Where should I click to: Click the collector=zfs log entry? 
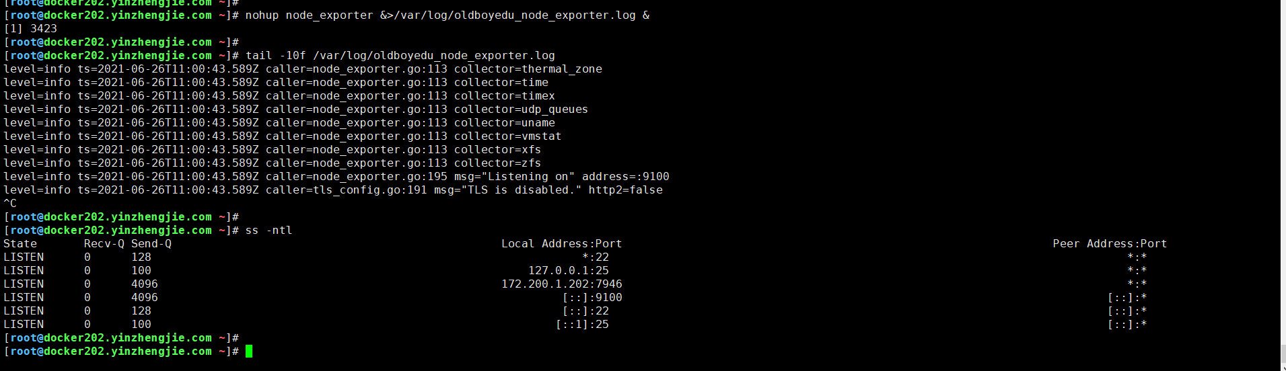point(273,163)
